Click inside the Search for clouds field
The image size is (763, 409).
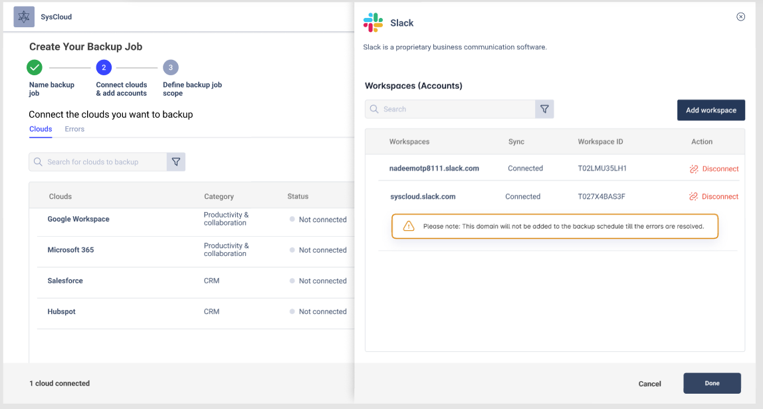[100, 162]
